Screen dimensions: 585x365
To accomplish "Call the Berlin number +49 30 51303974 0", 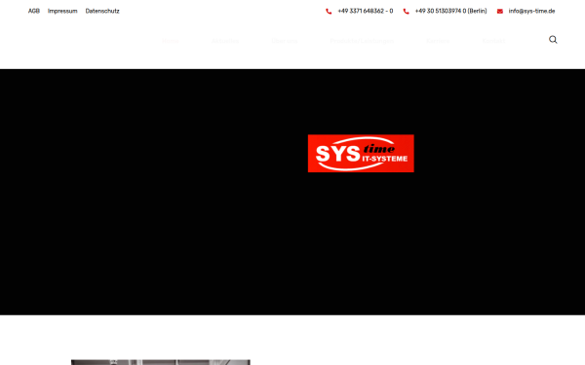I will pos(450,11).
